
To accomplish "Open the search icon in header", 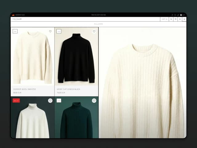I will (171, 19).
